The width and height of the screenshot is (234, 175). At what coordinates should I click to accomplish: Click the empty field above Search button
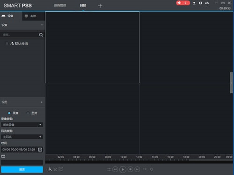tap(22, 162)
